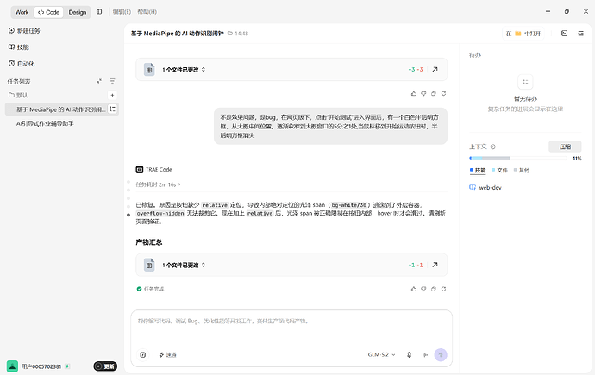The image size is (595, 375).
Task: Thumbs up the first response
Action: [414, 94]
